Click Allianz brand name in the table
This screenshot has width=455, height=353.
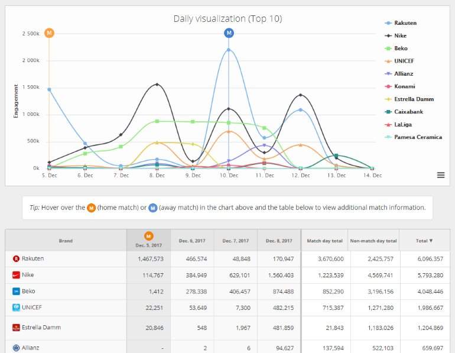31,348
